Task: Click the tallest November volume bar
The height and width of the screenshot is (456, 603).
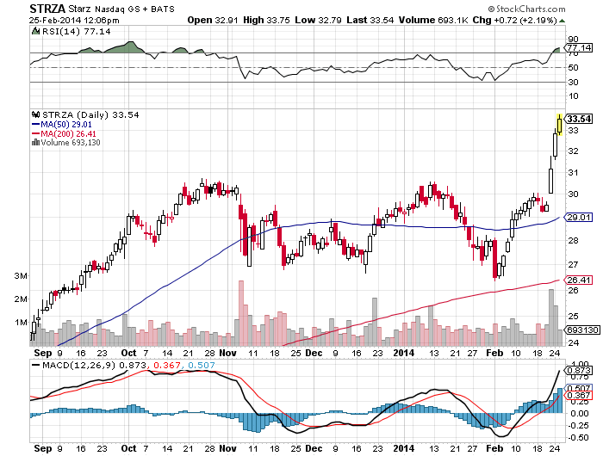Action: [241, 313]
